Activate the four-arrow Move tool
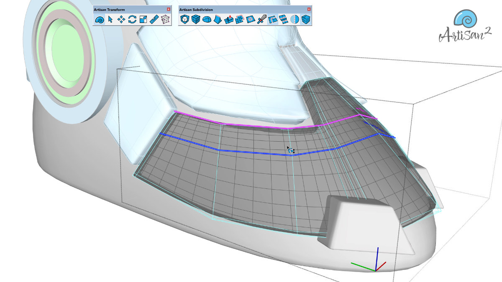The height and width of the screenshot is (282, 502). coord(121,19)
